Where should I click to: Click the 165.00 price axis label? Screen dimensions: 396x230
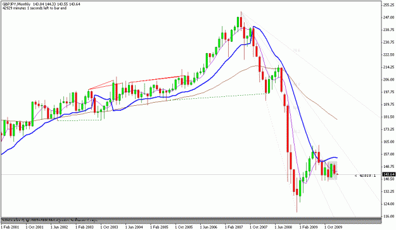point(389,142)
